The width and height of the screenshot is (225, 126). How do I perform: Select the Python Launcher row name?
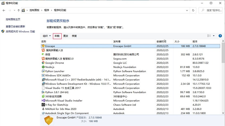tap(55, 71)
